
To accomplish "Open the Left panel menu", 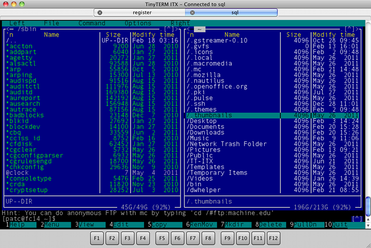I will pyautogui.click(x=17, y=23).
